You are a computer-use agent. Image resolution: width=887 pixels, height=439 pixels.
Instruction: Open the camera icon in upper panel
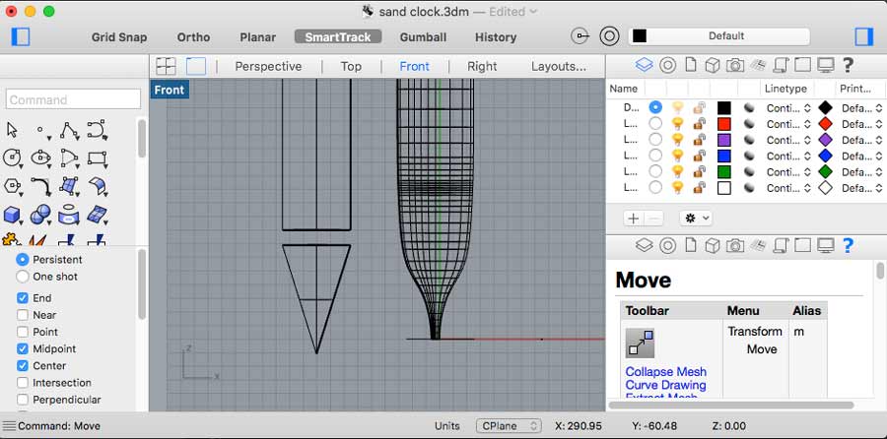tap(734, 65)
